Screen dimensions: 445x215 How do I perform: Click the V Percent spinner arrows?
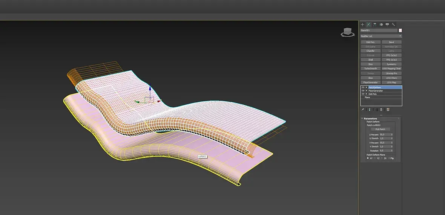coord(392,143)
